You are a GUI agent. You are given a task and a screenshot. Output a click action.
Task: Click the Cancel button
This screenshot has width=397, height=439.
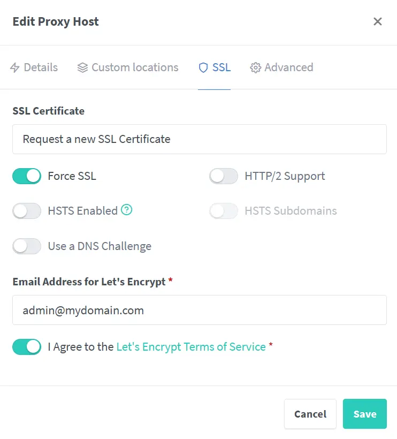click(310, 414)
